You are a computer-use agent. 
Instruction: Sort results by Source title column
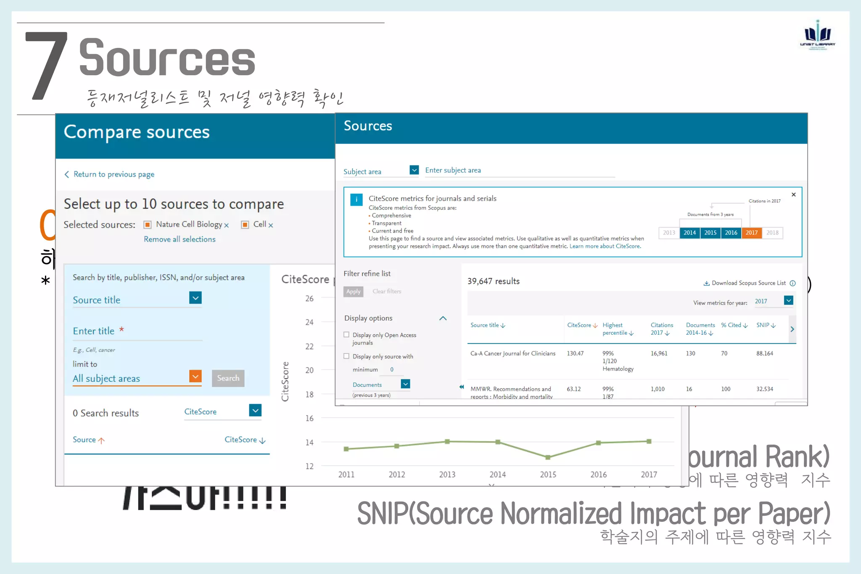(488, 325)
